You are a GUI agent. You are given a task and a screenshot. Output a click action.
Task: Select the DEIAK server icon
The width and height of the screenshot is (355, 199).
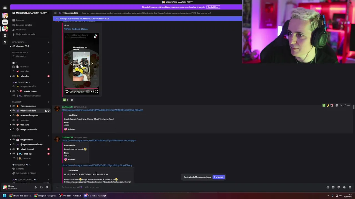pos(5,22)
